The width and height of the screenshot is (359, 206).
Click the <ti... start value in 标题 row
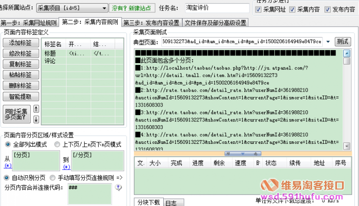(77, 54)
